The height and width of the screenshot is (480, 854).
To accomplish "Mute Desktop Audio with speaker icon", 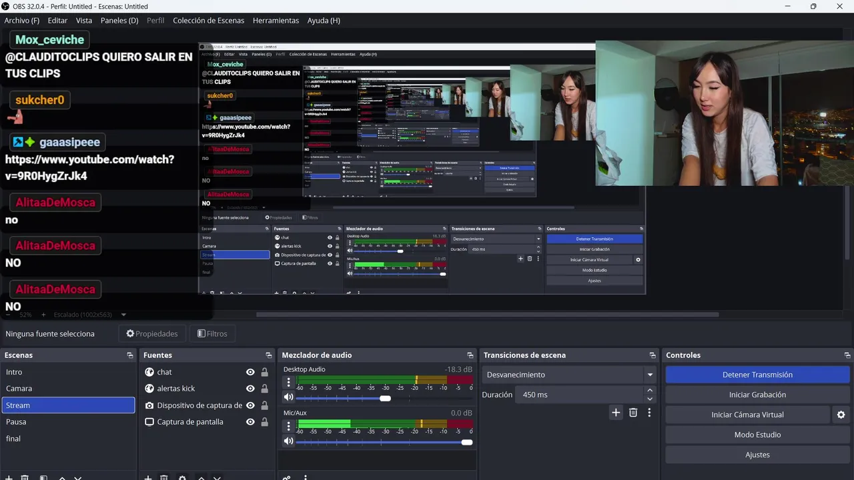I will coord(288,397).
